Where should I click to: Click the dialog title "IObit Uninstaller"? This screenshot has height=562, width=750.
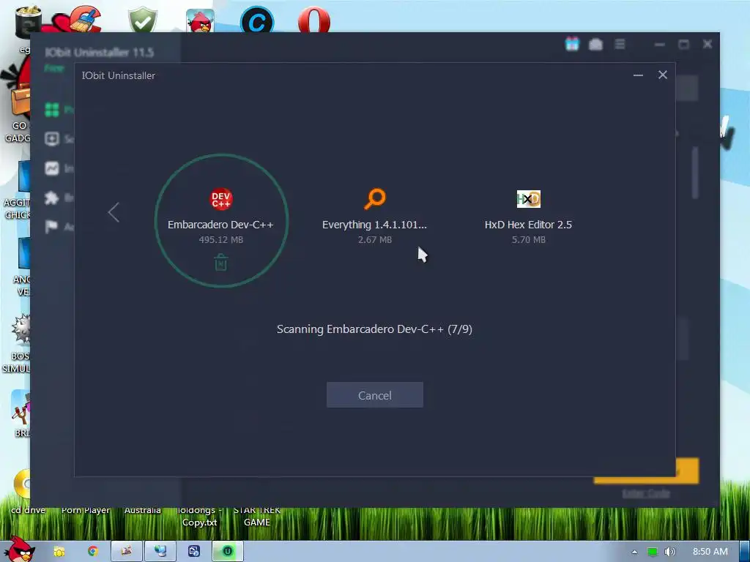coord(119,75)
